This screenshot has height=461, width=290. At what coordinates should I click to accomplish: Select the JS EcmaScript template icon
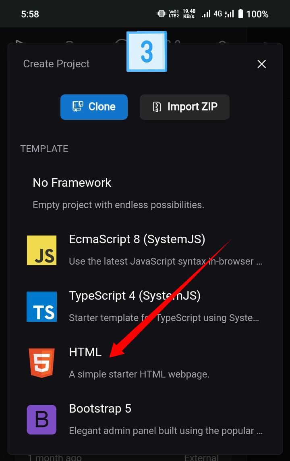coord(41,250)
